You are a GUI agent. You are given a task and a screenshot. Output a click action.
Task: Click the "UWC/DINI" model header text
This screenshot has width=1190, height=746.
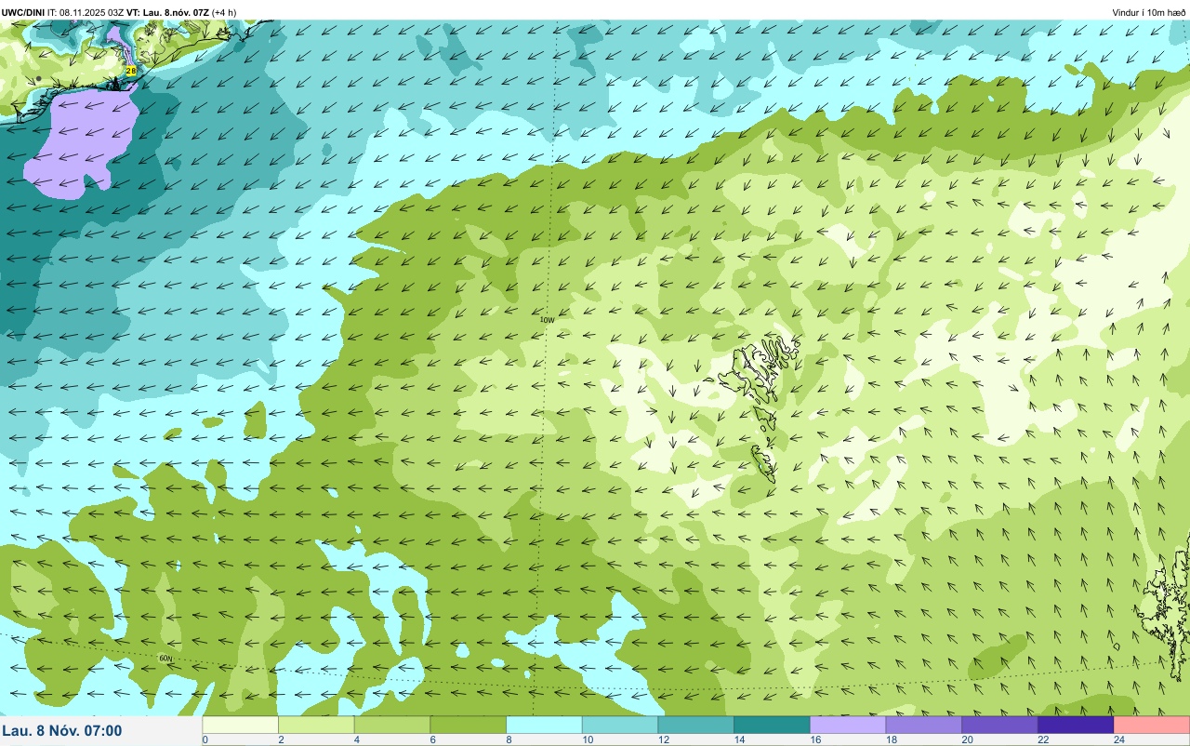tap(22, 12)
